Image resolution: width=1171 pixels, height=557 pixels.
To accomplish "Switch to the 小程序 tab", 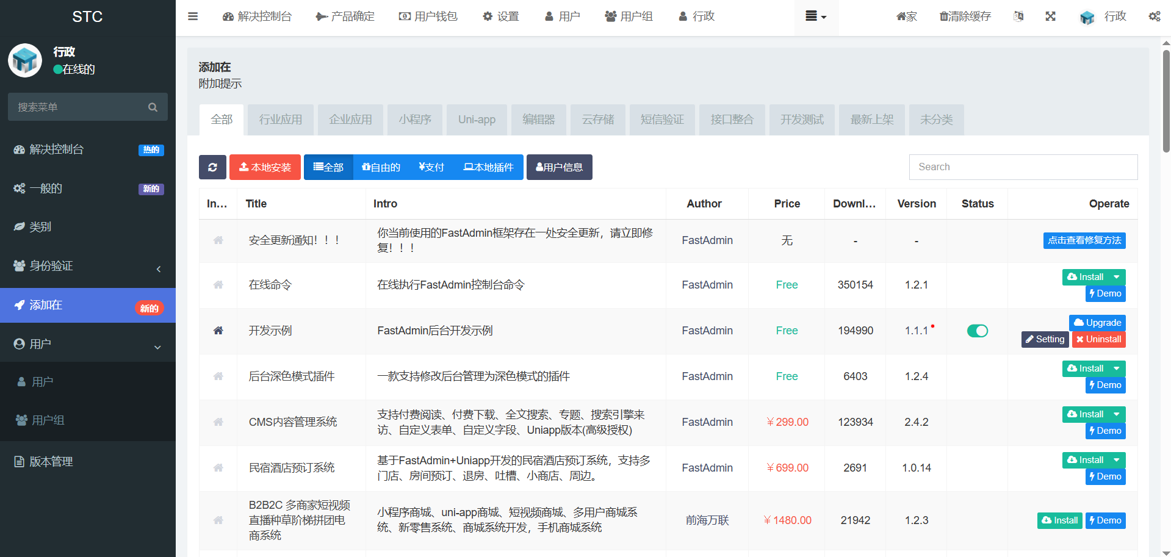I will [x=415, y=120].
